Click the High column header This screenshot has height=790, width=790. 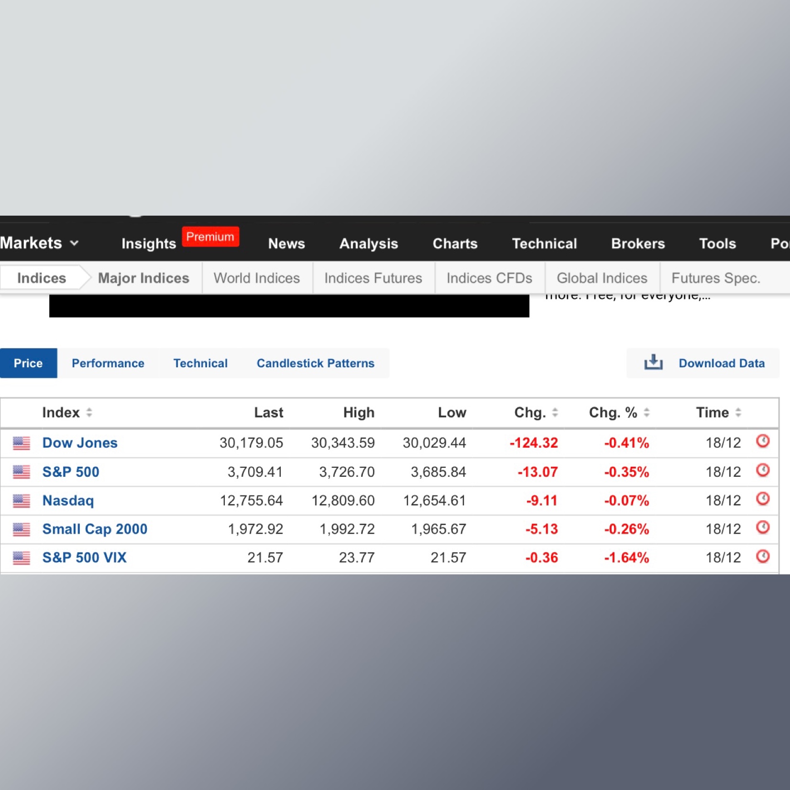(359, 412)
